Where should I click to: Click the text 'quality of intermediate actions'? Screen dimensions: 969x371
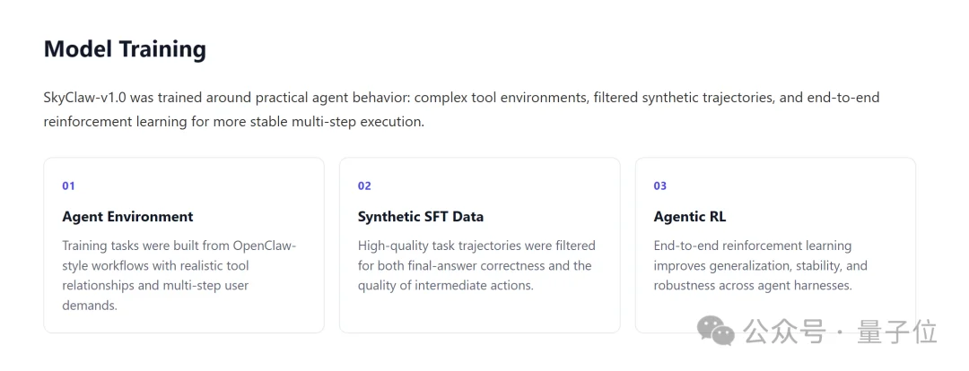(x=444, y=286)
